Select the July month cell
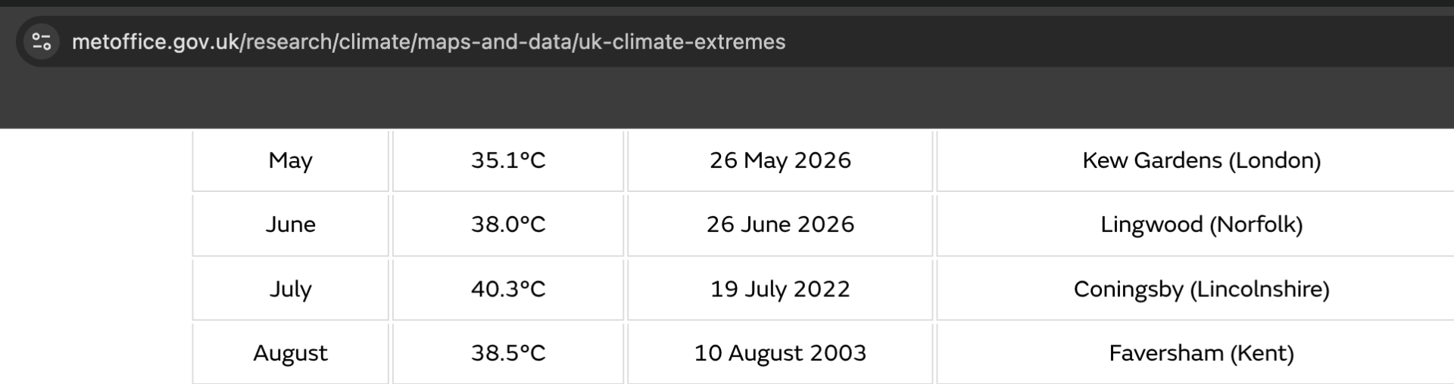This screenshot has height=384, width=1454. click(x=291, y=289)
